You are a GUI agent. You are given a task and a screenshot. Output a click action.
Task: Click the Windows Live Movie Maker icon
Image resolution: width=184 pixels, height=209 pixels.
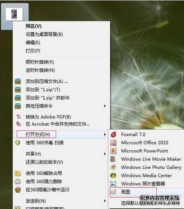coord(113,159)
